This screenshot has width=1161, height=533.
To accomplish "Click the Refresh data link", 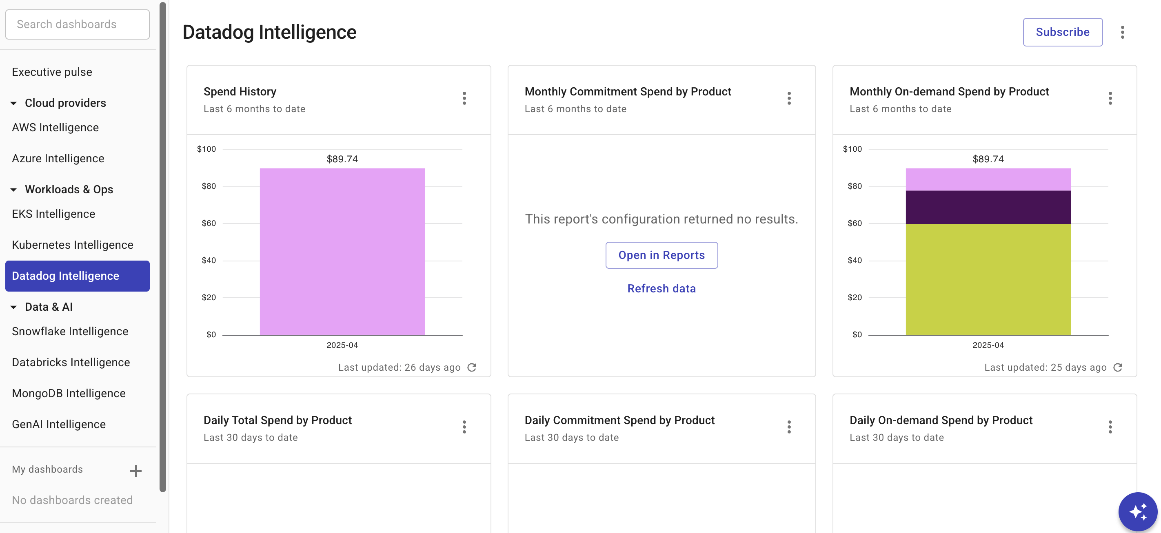I will 661,288.
